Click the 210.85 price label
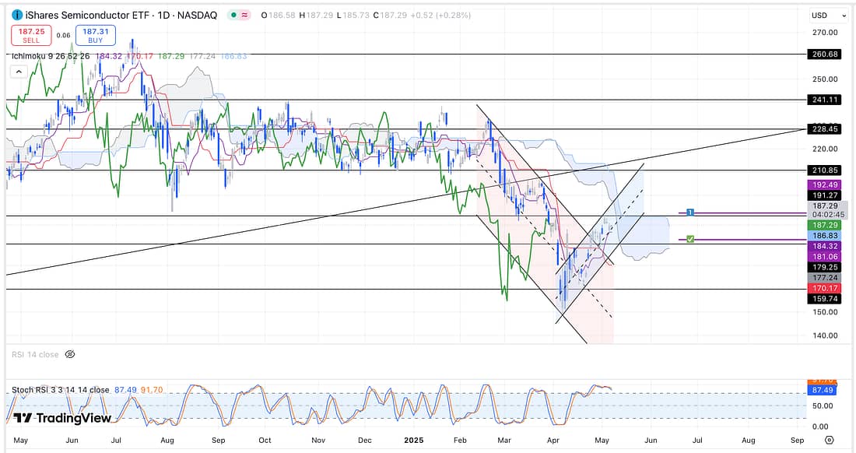The image size is (856, 453). point(826,170)
